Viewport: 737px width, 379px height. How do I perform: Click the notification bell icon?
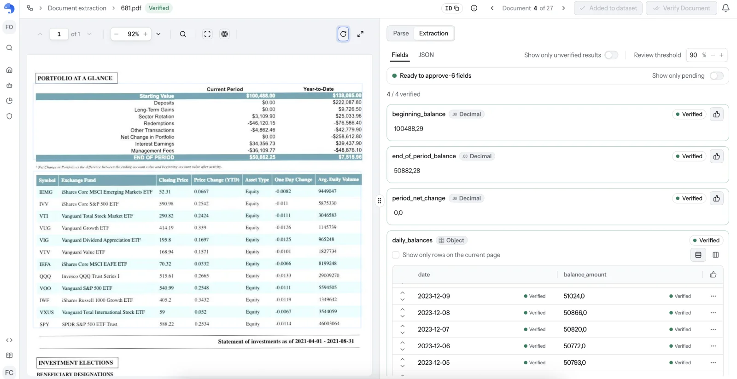(x=725, y=8)
